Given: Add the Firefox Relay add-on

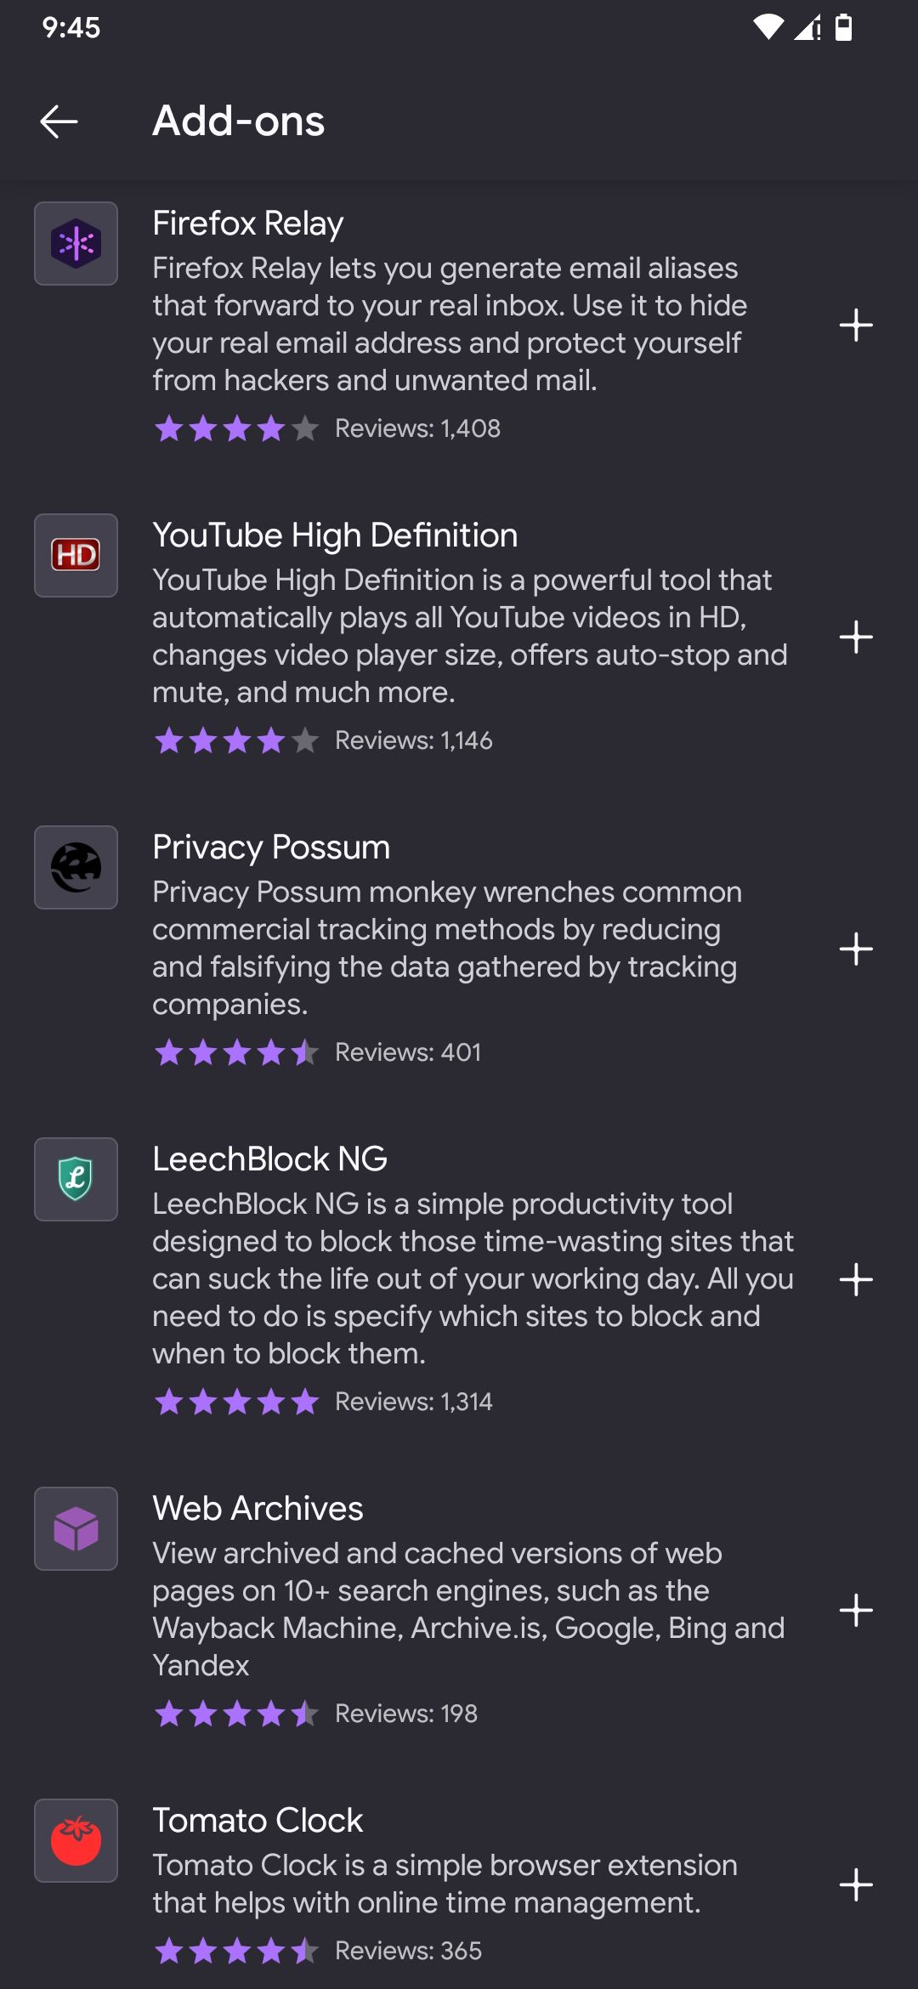Looking at the screenshot, I should click(855, 325).
